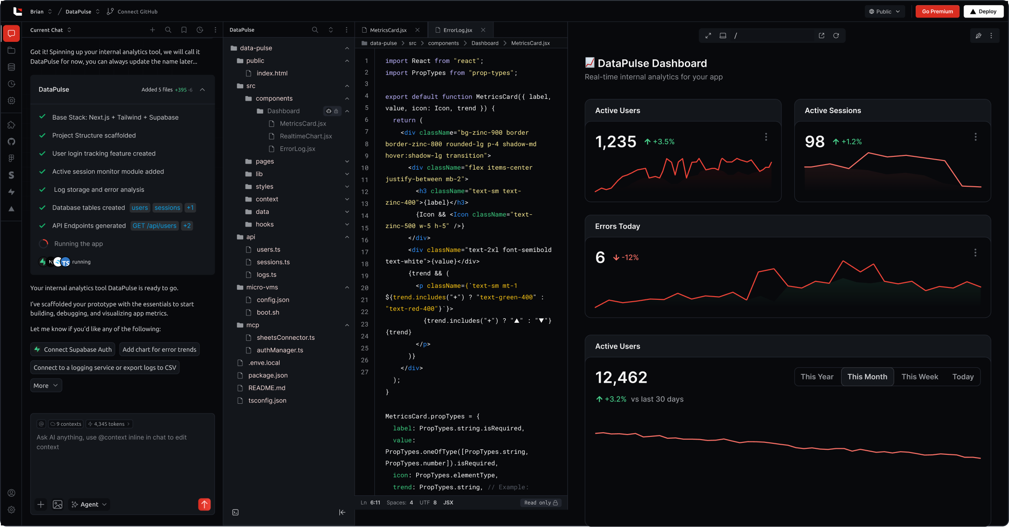Image resolution: width=1009 pixels, height=527 pixels.
Task: Click Go Premium button
Action: (x=937, y=11)
